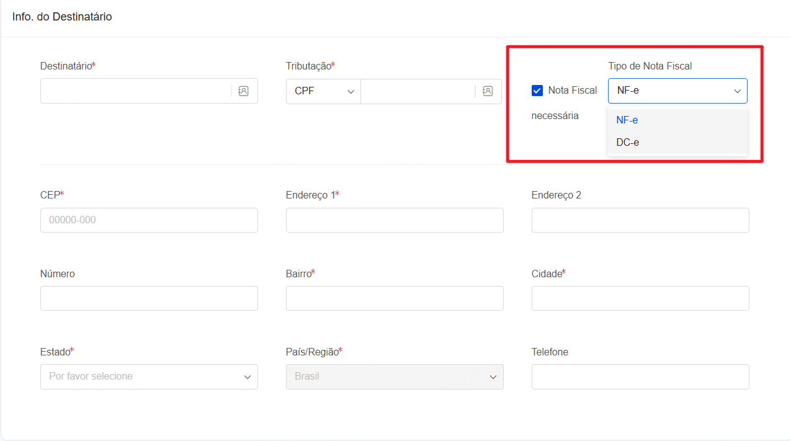
Task: Uncheck the Nota Fiscal necessária checkbox
Action: click(537, 91)
